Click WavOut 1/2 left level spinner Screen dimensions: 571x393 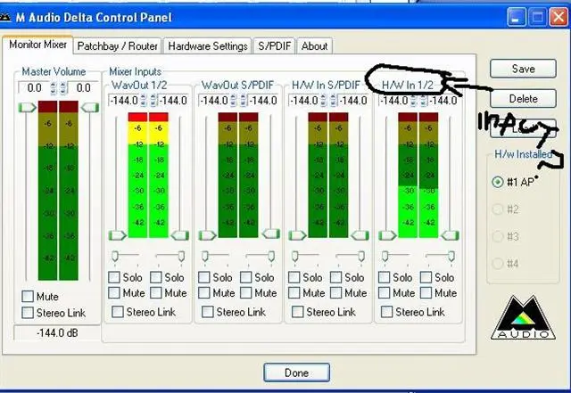tap(143, 101)
